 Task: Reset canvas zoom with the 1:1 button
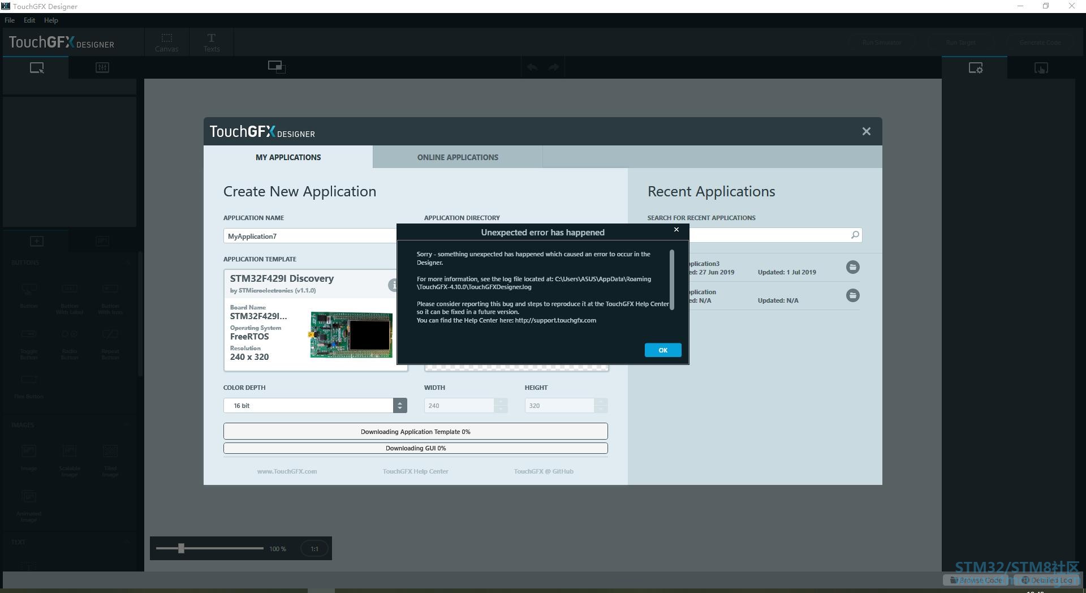(314, 549)
